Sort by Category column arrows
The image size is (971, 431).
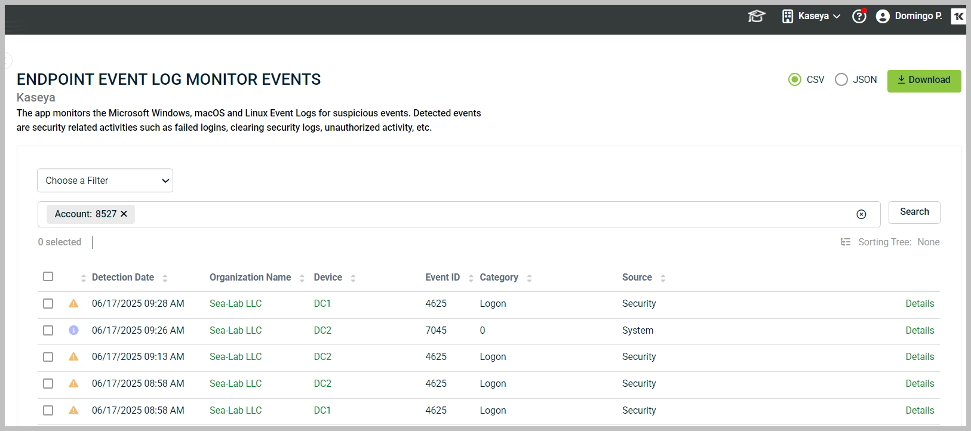[x=529, y=278]
